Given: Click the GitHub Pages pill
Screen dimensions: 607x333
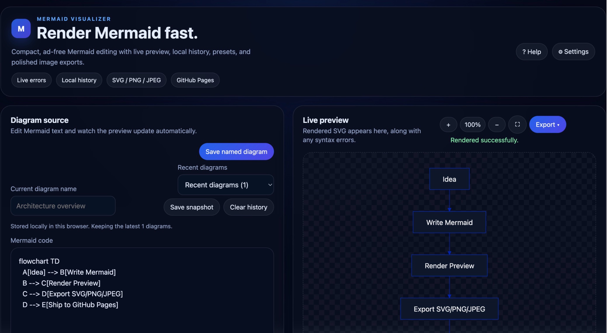Looking at the screenshot, I should [x=195, y=80].
